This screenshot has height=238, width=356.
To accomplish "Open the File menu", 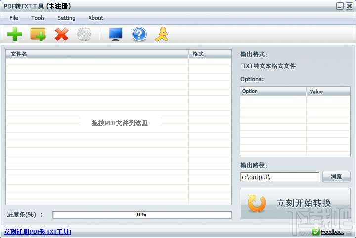I will pos(14,18).
